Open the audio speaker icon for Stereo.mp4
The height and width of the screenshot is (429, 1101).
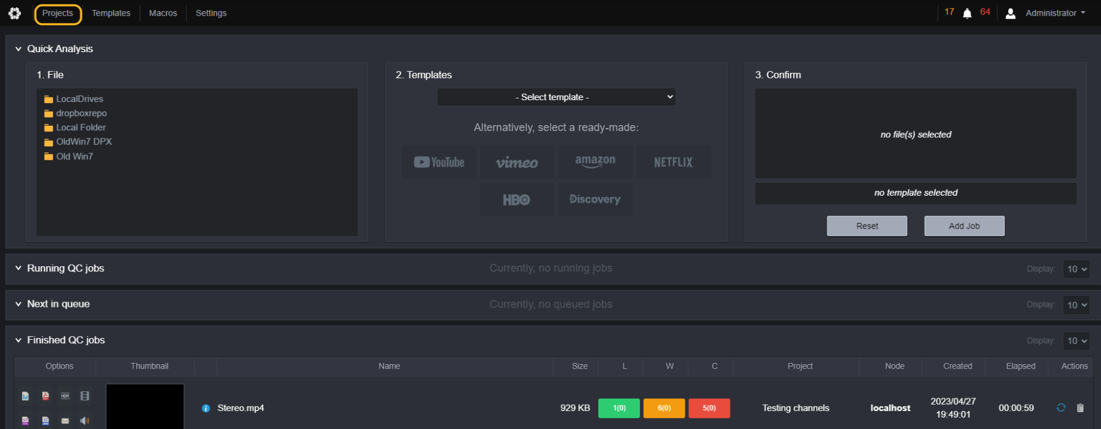[85, 421]
